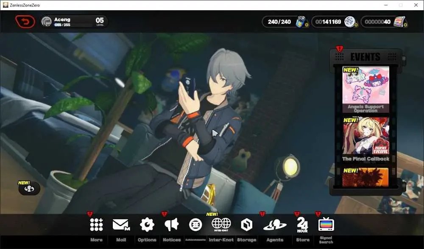Open the third orange event thumbnail
The height and width of the screenshot is (249, 424).
tap(365, 177)
